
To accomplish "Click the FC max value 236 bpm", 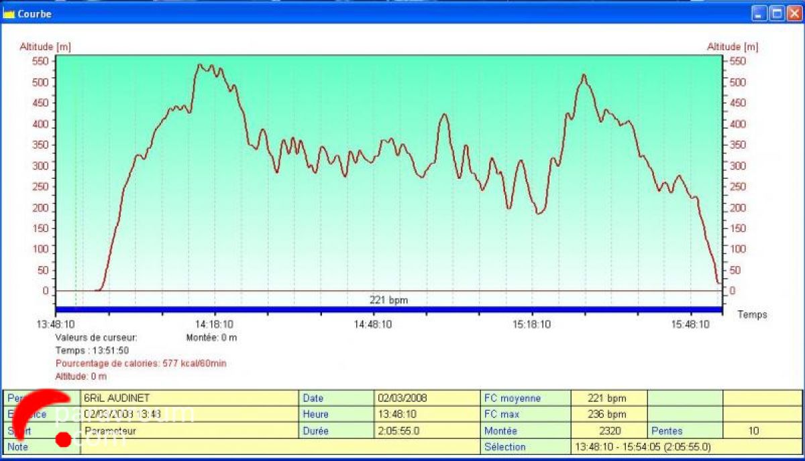I will coord(606,414).
